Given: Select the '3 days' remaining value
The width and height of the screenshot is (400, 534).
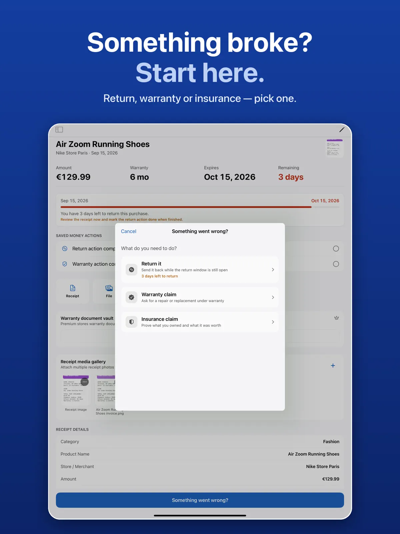Looking at the screenshot, I should 291,177.
